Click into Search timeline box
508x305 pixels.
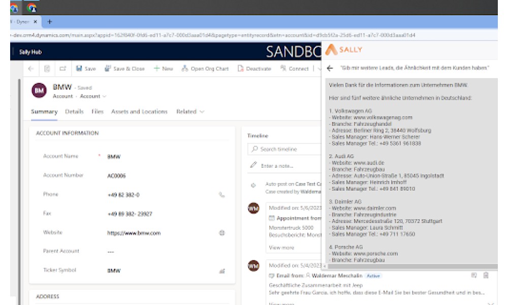tap(284, 149)
